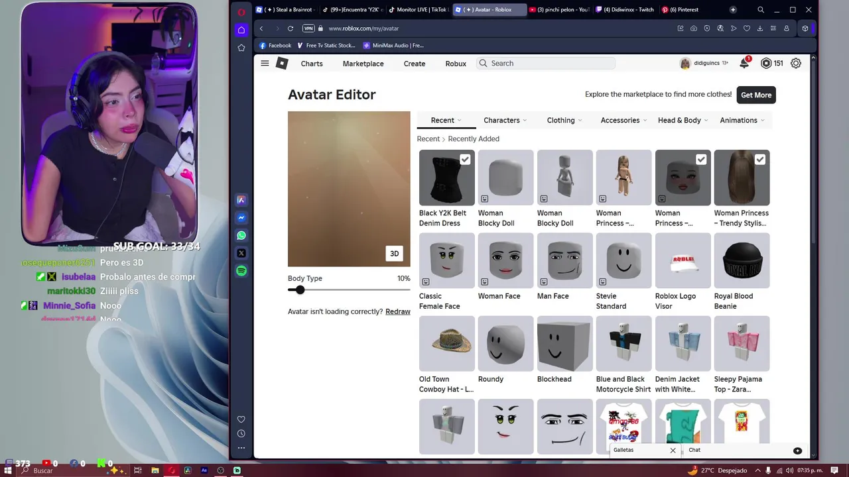Unequip the checked Woman Princess head

coord(701,160)
